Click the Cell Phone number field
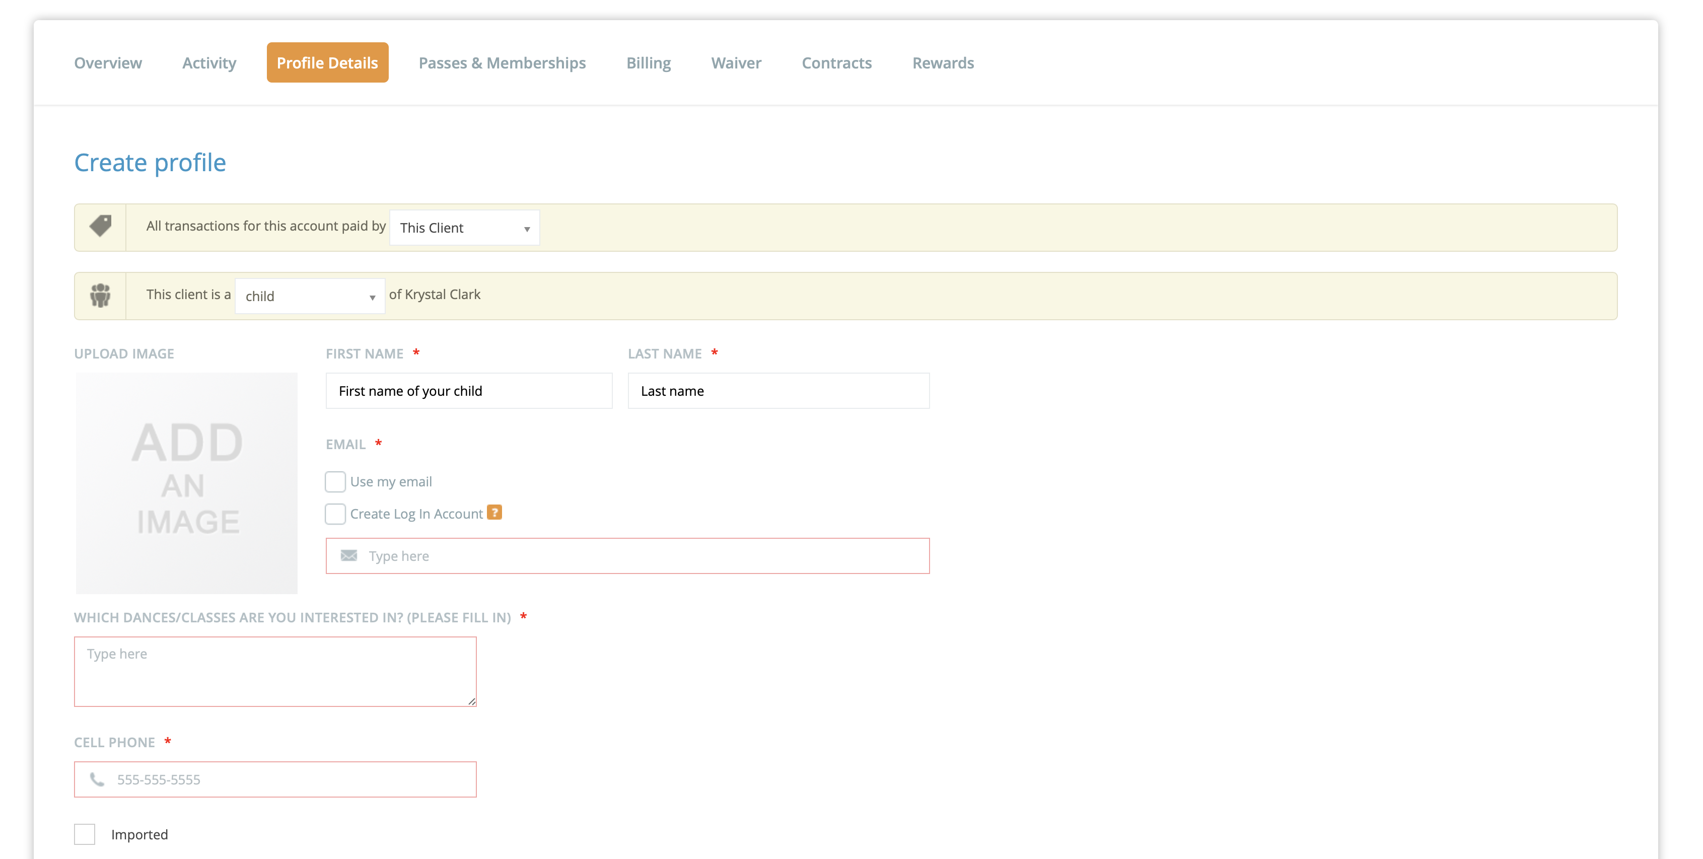Viewport: 1703px width, 859px height. [x=275, y=779]
